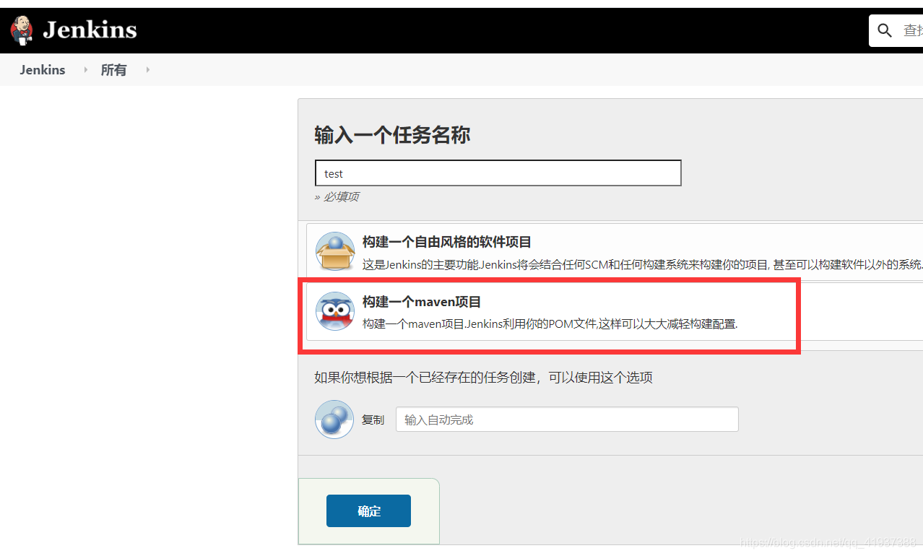
Task: Choose the 复制 existing job option
Action: [x=373, y=419]
